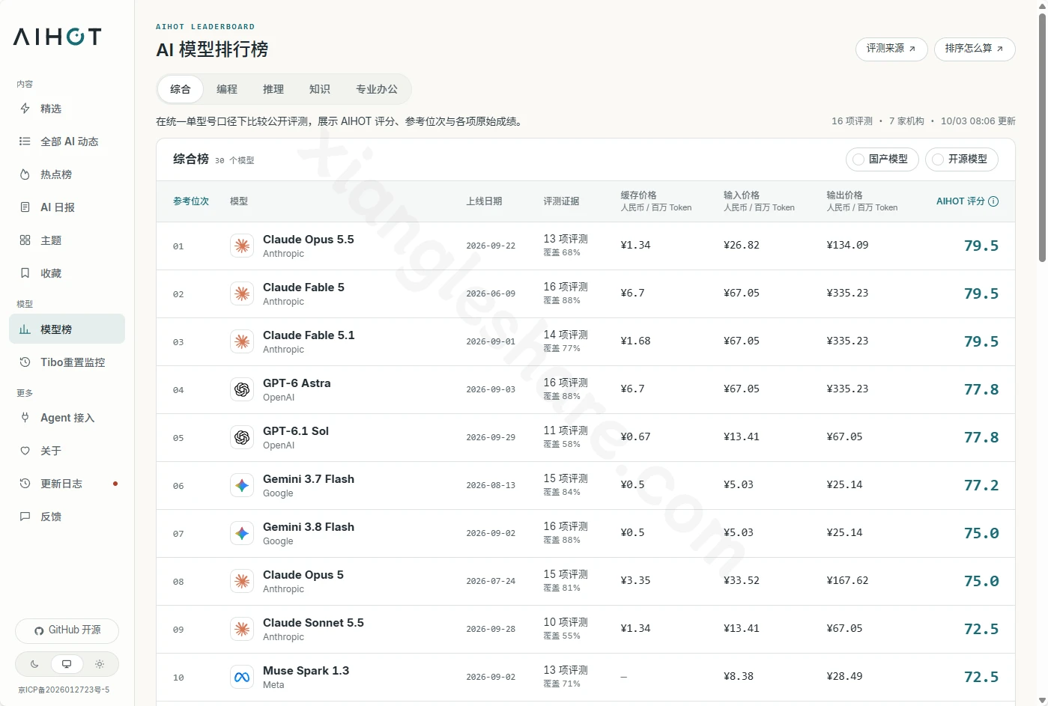This screenshot has width=1048, height=706.
Task: Click the 72.5 score for Claude Sonnet 5.5
Action: pyautogui.click(x=981, y=629)
